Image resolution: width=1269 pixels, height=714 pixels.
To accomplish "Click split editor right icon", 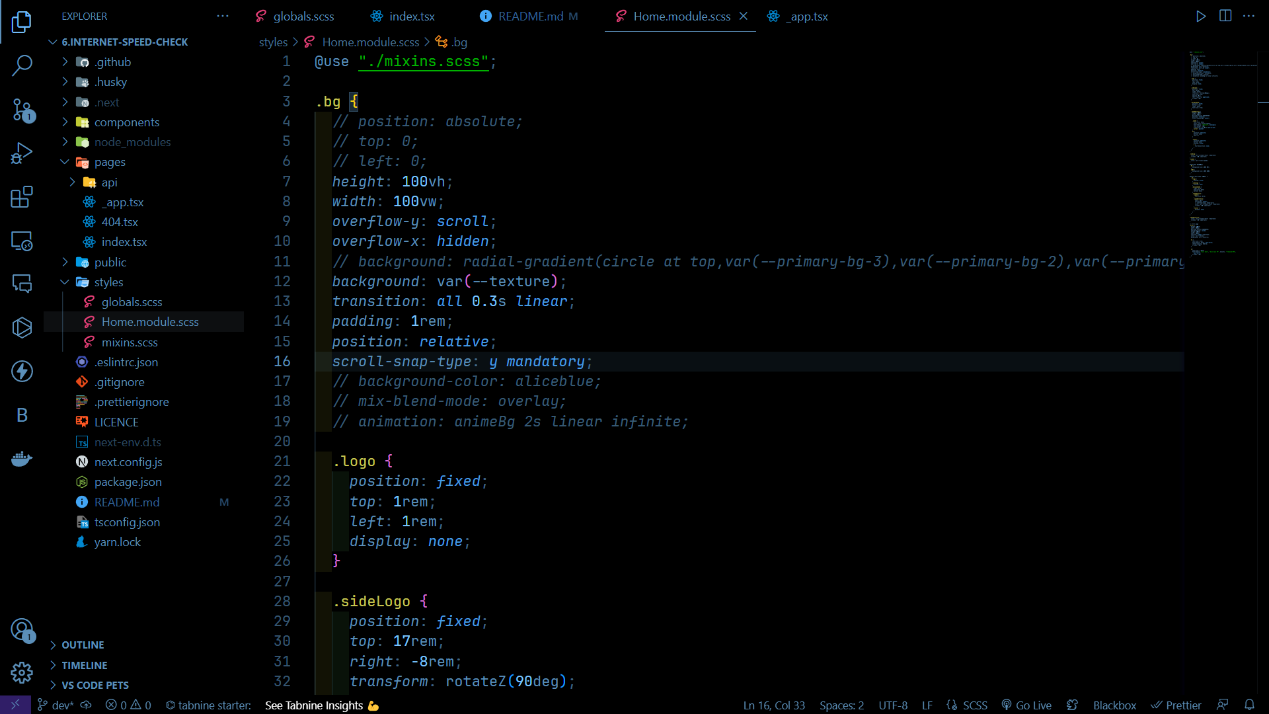I will [1225, 17].
